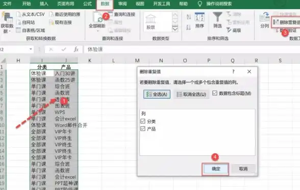
Task: Switch to the 插入 tab
Action: (x=44, y=4)
